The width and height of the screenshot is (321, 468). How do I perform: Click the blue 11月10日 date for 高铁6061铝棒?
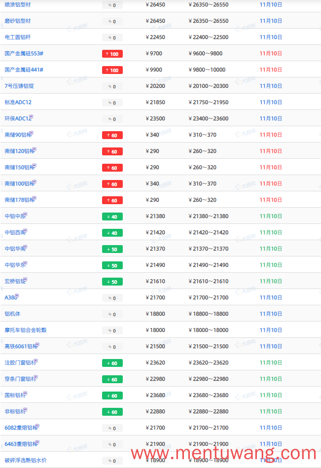pyautogui.click(x=271, y=346)
